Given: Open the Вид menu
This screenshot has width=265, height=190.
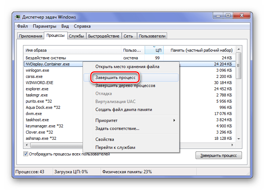Looking at the screenshot, I should click(x=65, y=26).
